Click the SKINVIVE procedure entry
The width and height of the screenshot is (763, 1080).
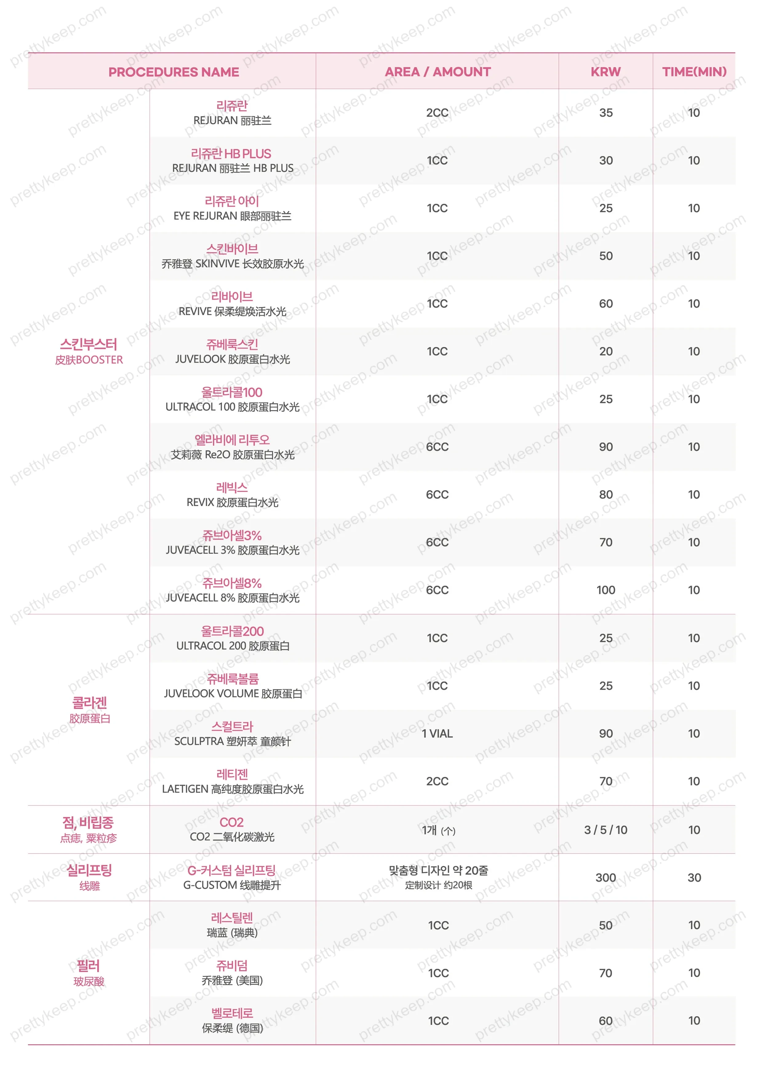coord(232,256)
